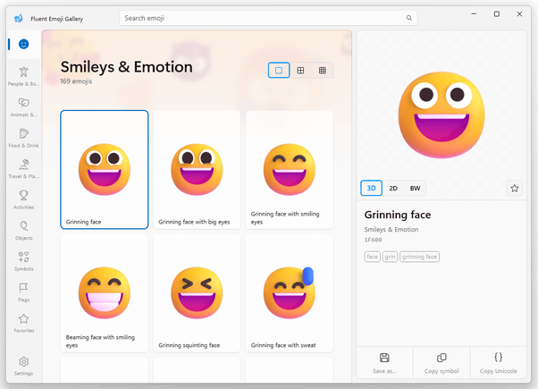The image size is (538, 389).
Task: Switch to medium grid view
Action: [x=300, y=71]
